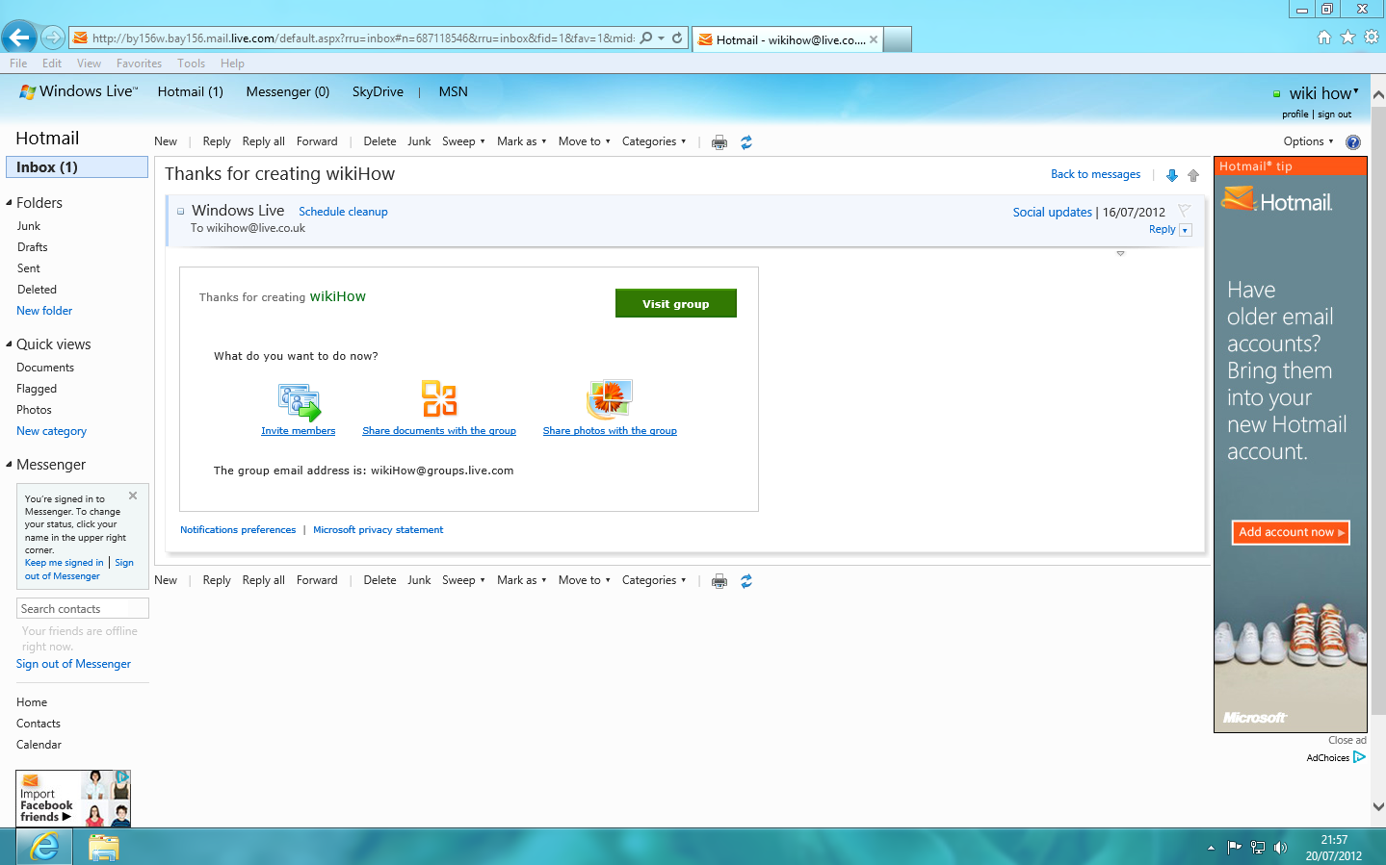Switch to the Hotmail (1) tab
This screenshot has height=865, width=1386.
tap(191, 91)
